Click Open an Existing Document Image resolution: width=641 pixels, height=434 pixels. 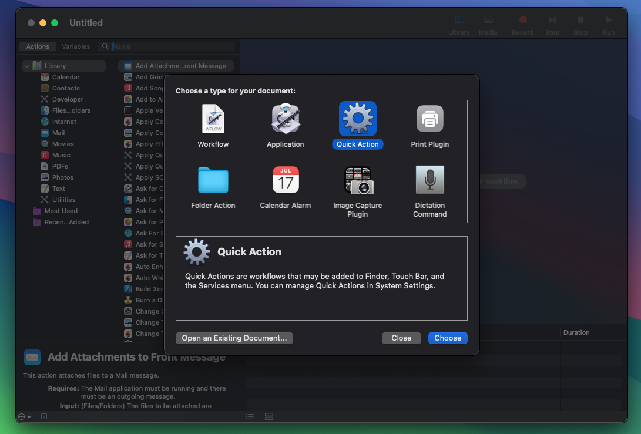pos(234,338)
